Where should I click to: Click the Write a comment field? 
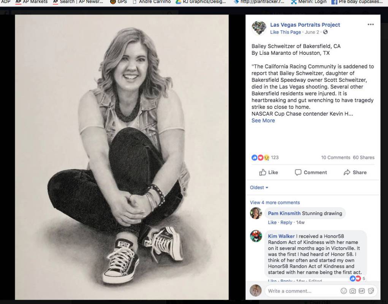302,291
